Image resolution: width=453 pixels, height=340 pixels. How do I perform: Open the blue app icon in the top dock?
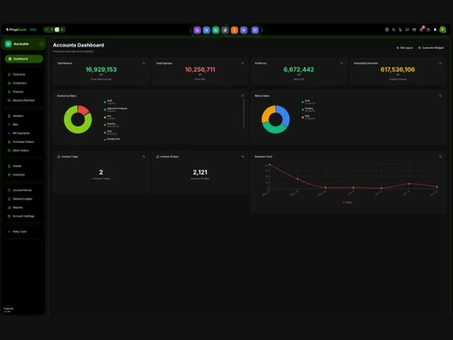coord(207,30)
